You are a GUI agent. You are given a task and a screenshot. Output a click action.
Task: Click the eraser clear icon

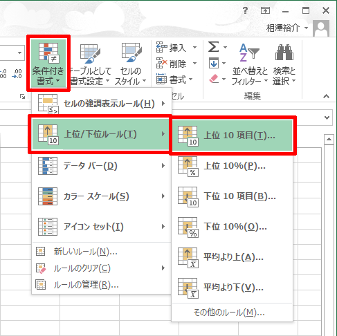click(214, 79)
